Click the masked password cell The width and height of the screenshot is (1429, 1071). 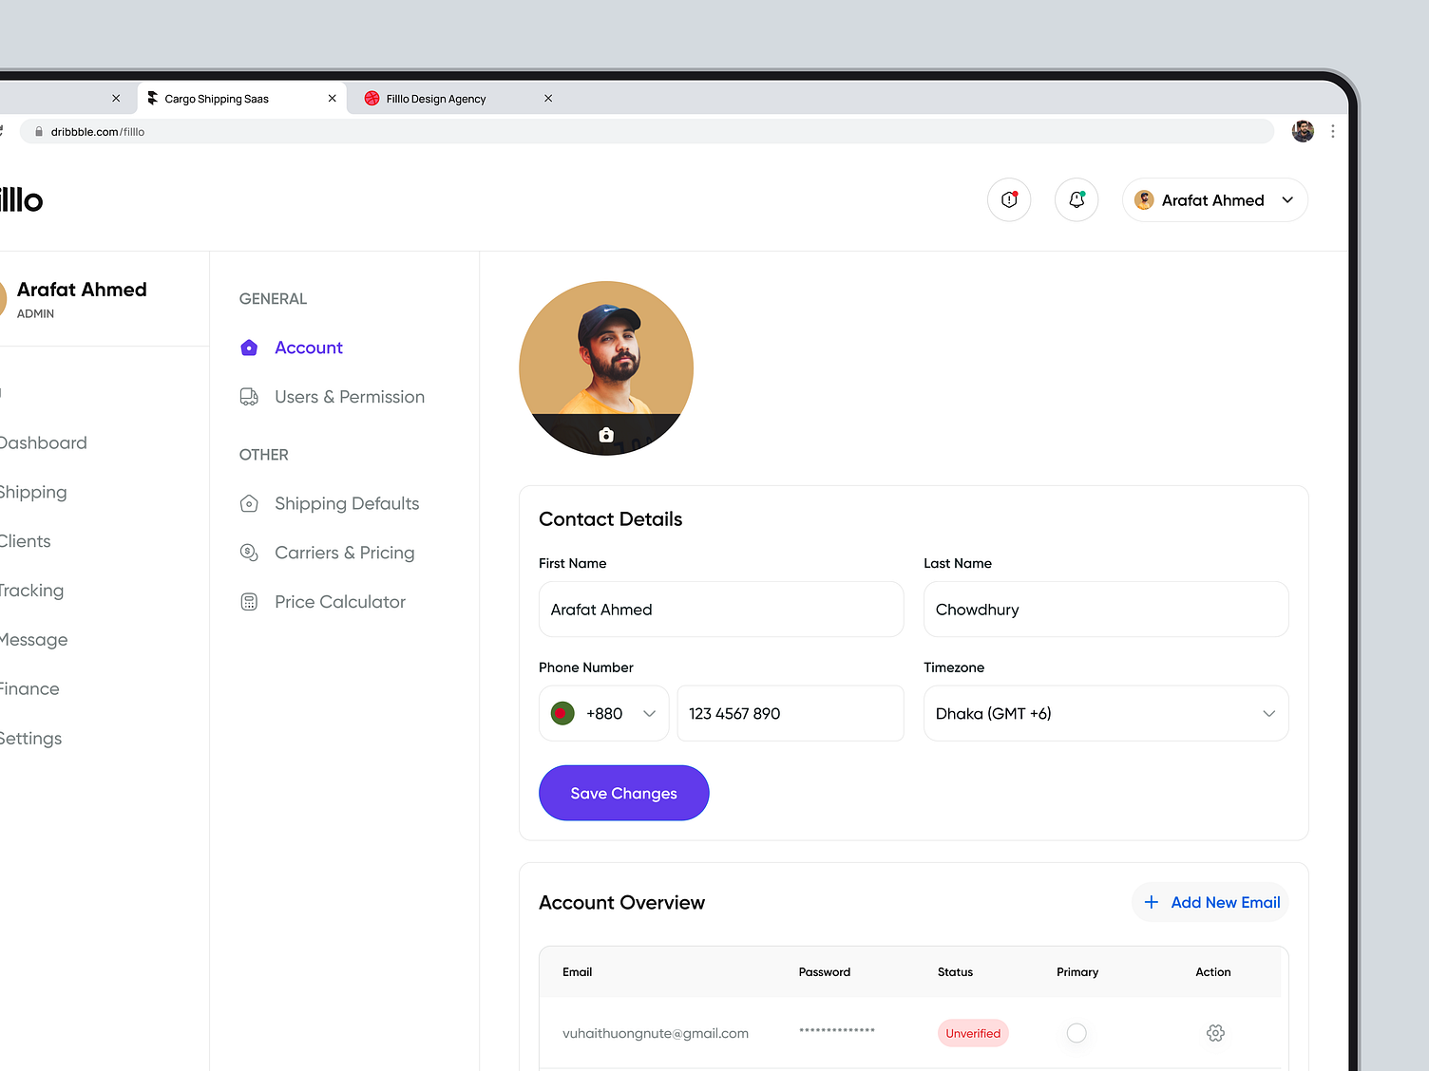click(x=837, y=1031)
